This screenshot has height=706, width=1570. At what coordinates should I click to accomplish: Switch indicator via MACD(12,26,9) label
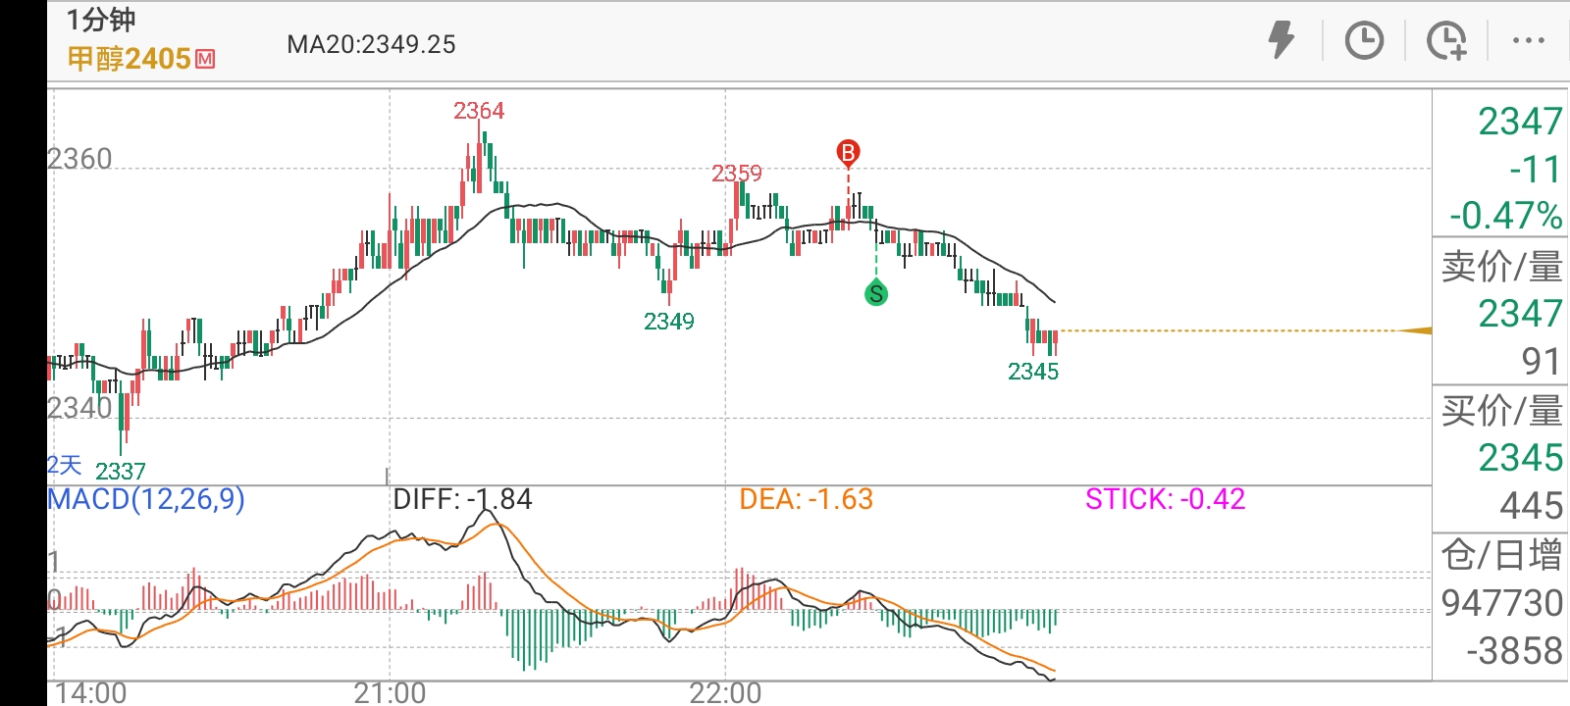[x=146, y=499]
